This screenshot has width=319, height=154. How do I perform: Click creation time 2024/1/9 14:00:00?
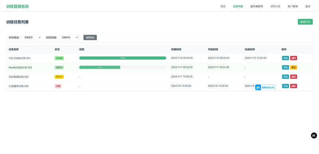[181, 86]
